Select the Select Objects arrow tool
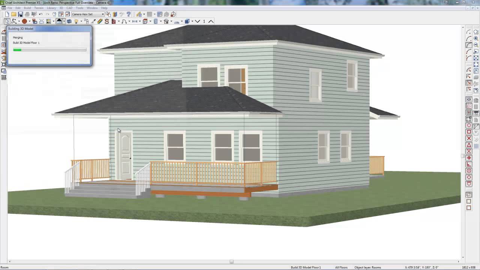 (7, 21)
